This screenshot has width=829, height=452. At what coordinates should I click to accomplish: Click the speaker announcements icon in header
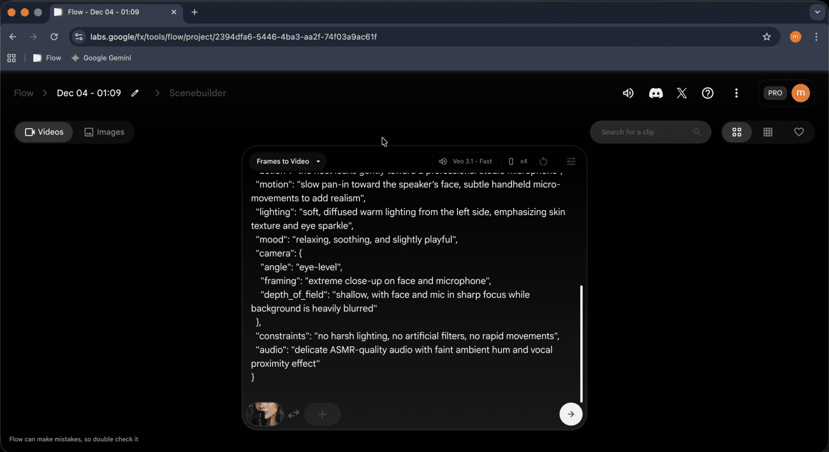pyautogui.click(x=628, y=93)
